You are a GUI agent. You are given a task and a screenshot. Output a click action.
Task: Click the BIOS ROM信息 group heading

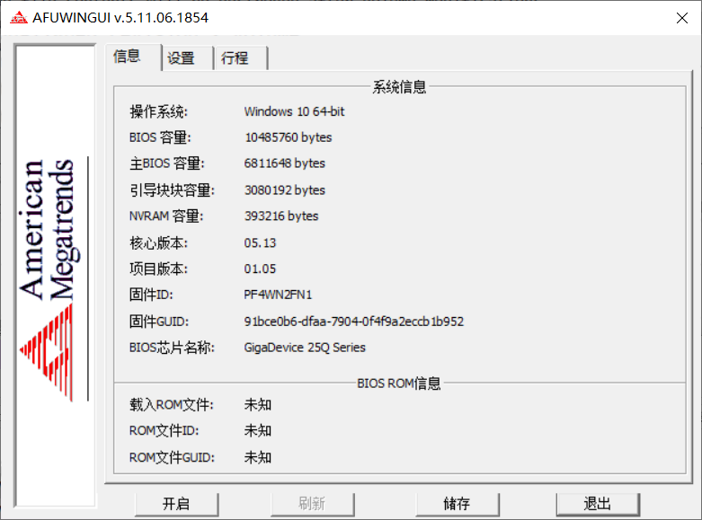click(399, 383)
